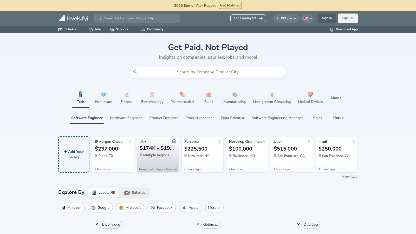The width and height of the screenshot is (416, 234).
Task: Click the Medical Devices heart icon
Action: (310, 94)
